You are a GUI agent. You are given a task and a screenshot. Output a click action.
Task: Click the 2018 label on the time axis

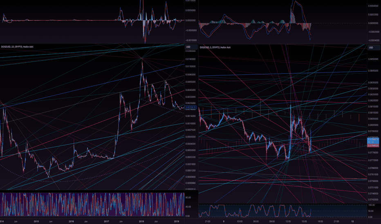point(141,221)
